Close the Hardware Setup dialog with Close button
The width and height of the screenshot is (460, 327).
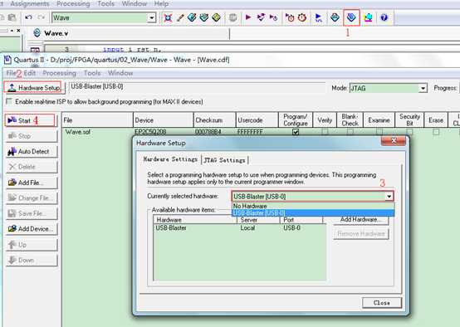pyautogui.click(x=382, y=303)
